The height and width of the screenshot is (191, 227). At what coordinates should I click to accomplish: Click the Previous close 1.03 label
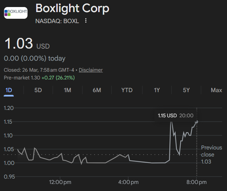(x=212, y=154)
